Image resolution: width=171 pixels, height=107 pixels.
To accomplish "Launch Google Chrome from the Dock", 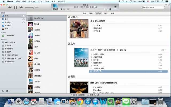I will coord(80,102).
